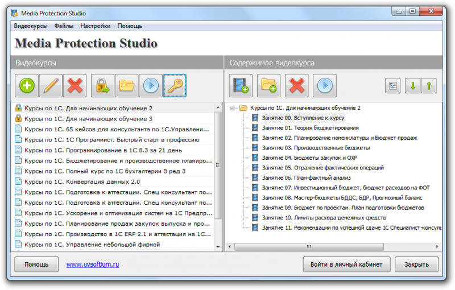Click document icon of 'Управление небольшой фирмой'
455x290 pixels.
pyautogui.click(x=18, y=245)
